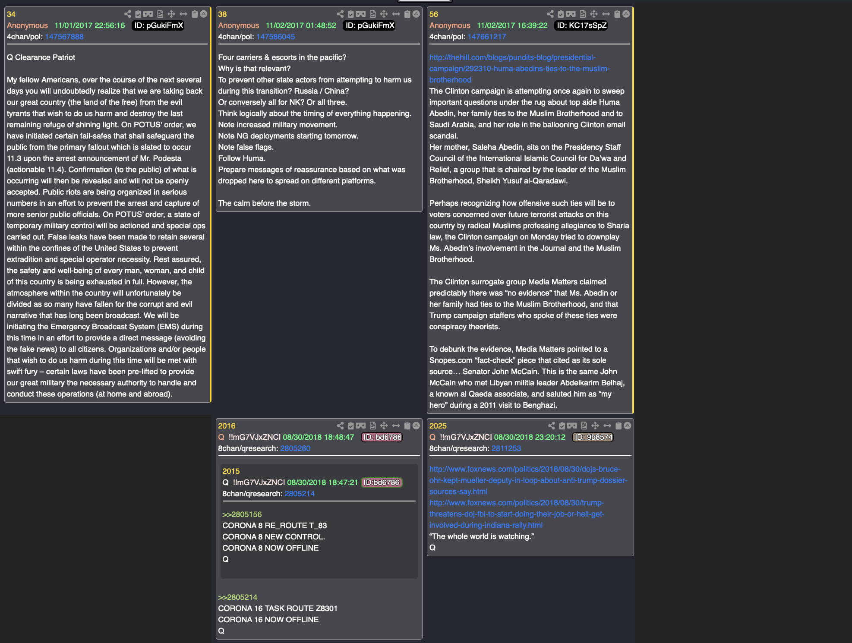
Task: Click the pink ID:bd6786 badge on post 2015
Action: [x=382, y=482]
